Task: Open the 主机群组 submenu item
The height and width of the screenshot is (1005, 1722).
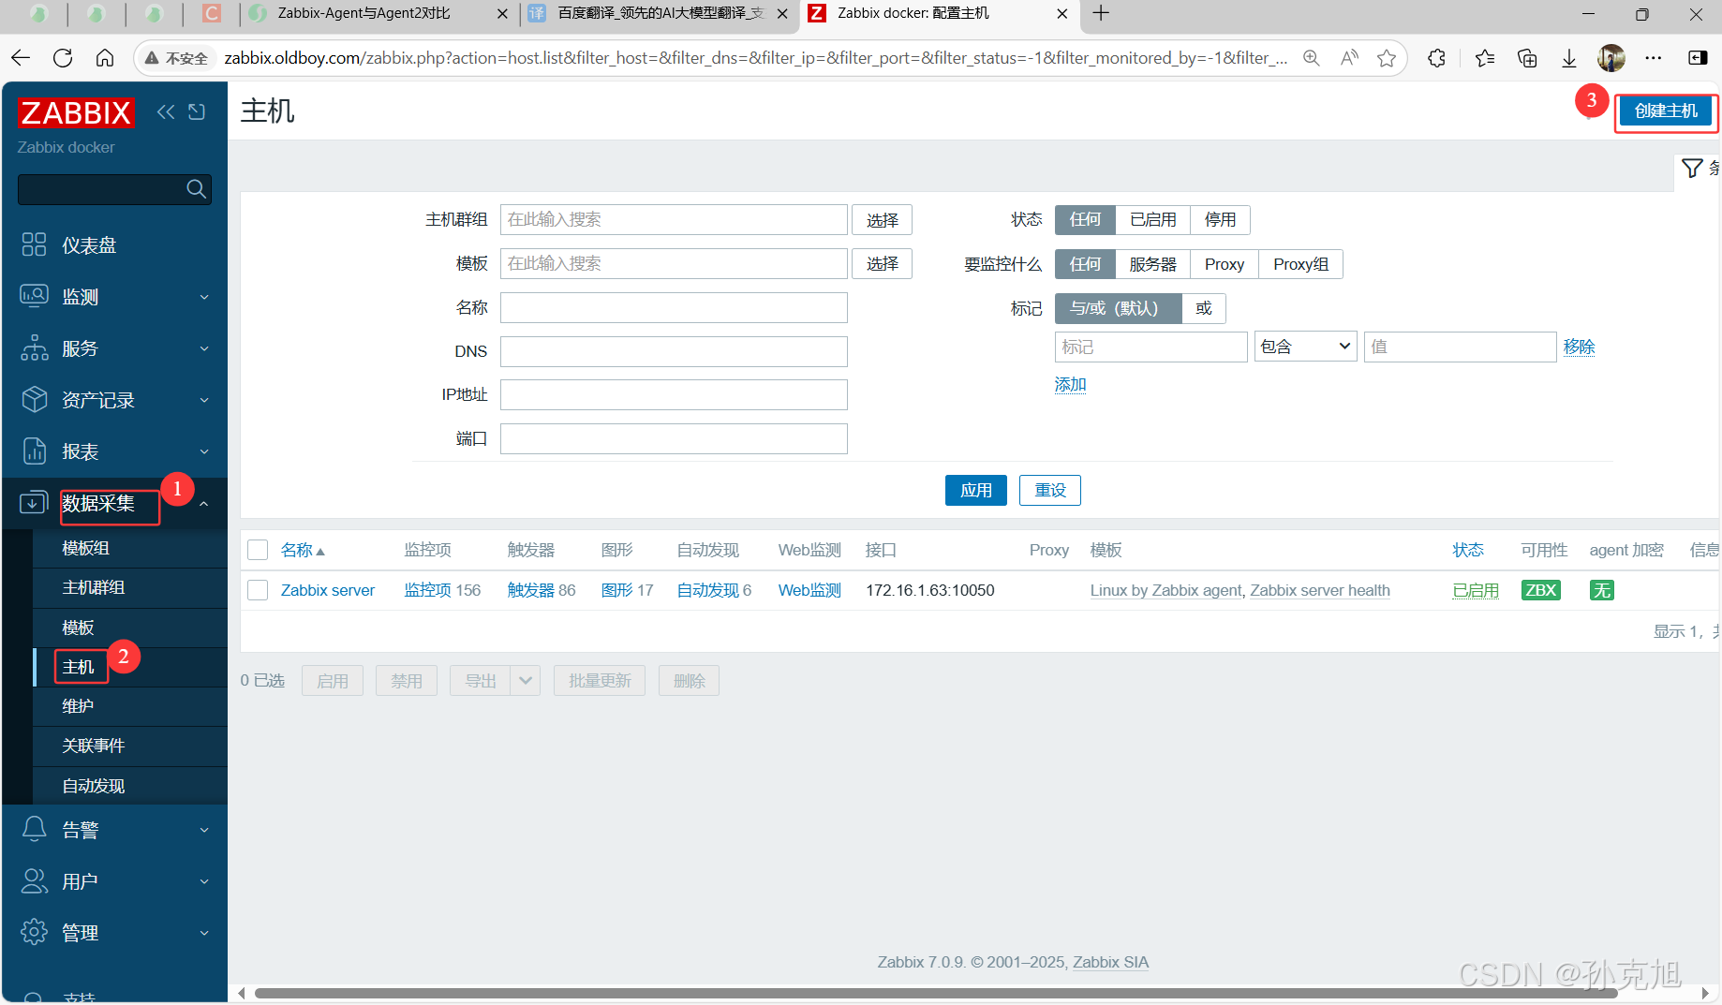Action: [x=130, y=587]
